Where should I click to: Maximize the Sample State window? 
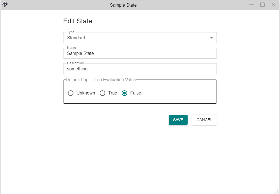pos(262,5)
